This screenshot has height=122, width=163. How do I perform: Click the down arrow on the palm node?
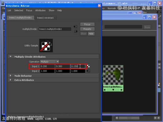click(113, 90)
